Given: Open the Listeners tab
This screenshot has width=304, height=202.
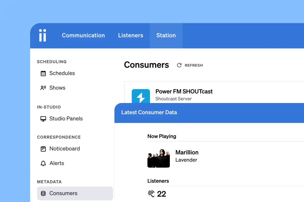Looking at the screenshot, I should [x=130, y=35].
